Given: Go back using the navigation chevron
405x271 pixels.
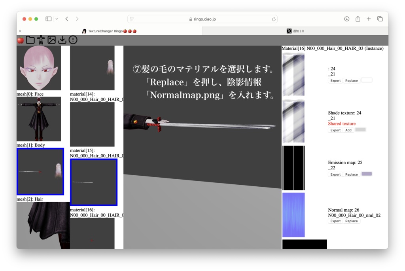Looking at the screenshot, I should pos(66,19).
